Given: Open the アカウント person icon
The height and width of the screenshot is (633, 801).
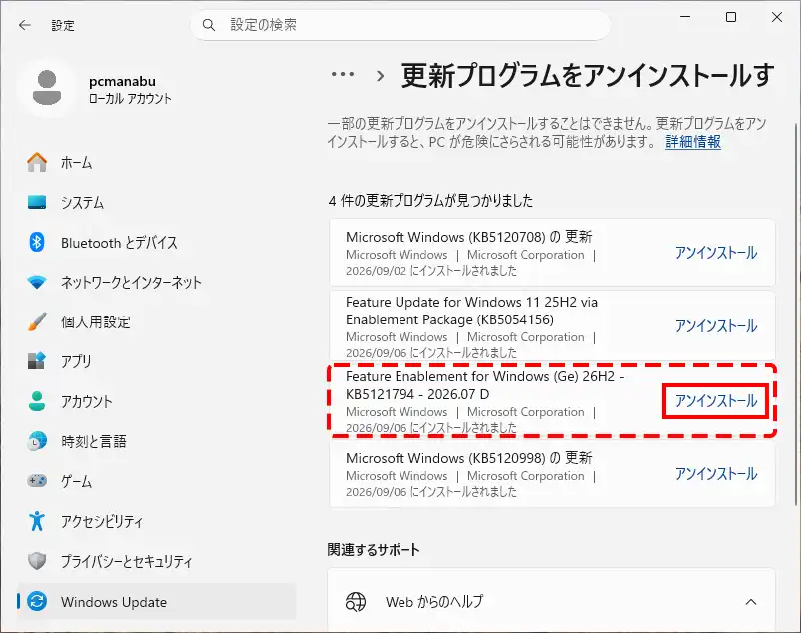Looking at the screenshot, I should 37,401.
